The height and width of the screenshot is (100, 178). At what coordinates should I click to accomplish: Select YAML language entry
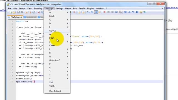57,86
